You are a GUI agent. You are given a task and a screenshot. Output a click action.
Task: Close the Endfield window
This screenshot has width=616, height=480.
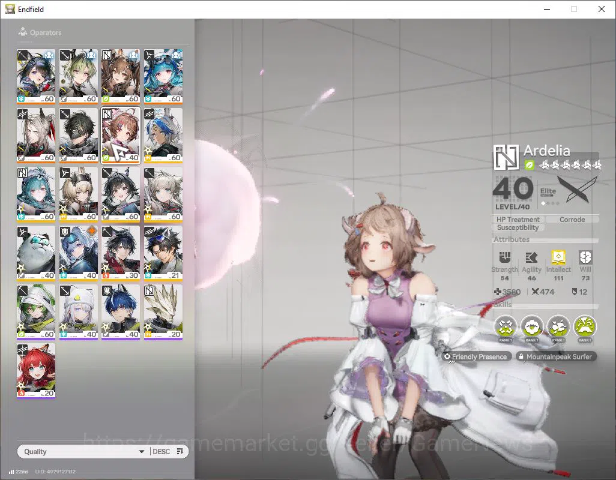click(x=602, y=9)
